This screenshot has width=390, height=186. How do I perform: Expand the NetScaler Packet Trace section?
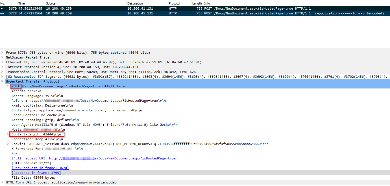(3, 57)
